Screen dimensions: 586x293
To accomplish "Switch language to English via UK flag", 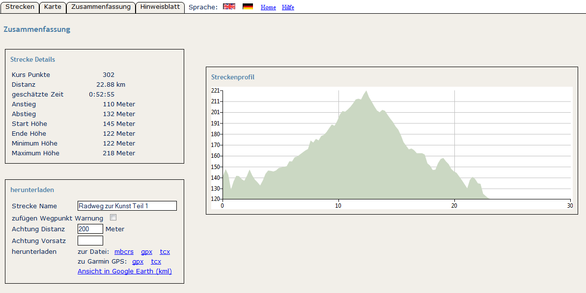I will pyautogui.click(x=229, y=7).
